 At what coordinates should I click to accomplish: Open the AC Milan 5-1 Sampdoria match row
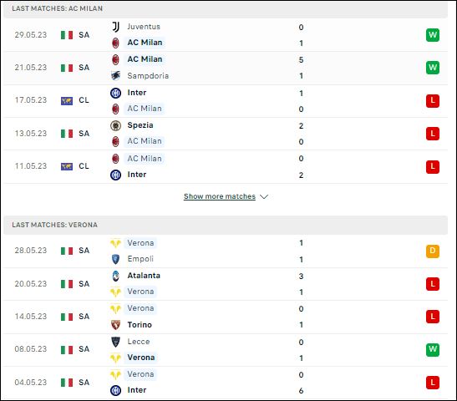[226, 68]
